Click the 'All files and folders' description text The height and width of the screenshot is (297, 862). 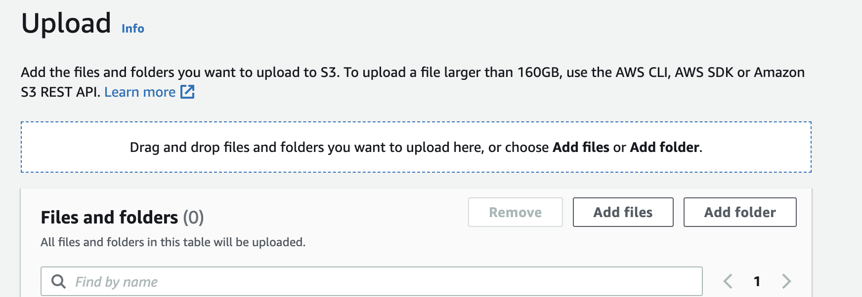(x=173, y=242)
